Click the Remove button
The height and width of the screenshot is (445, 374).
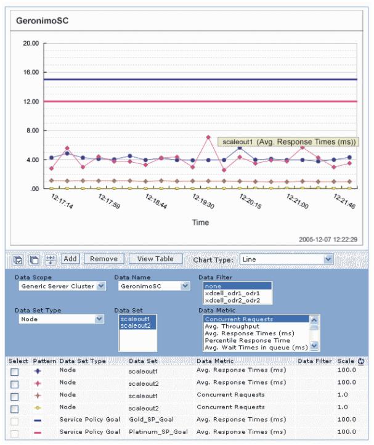pos(104,259)
